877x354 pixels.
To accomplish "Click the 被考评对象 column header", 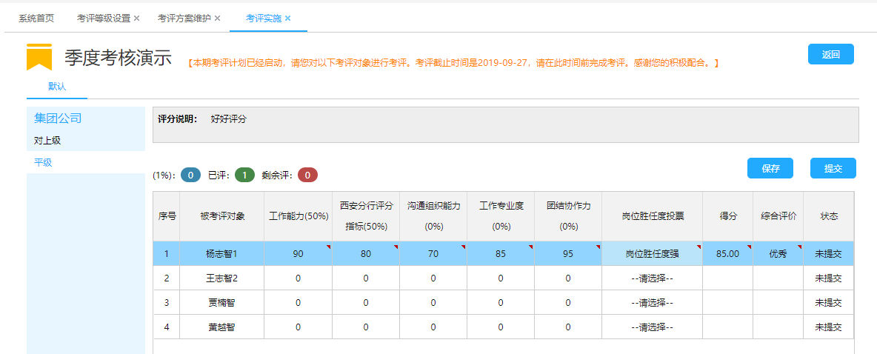I will (x=222, y=216).
